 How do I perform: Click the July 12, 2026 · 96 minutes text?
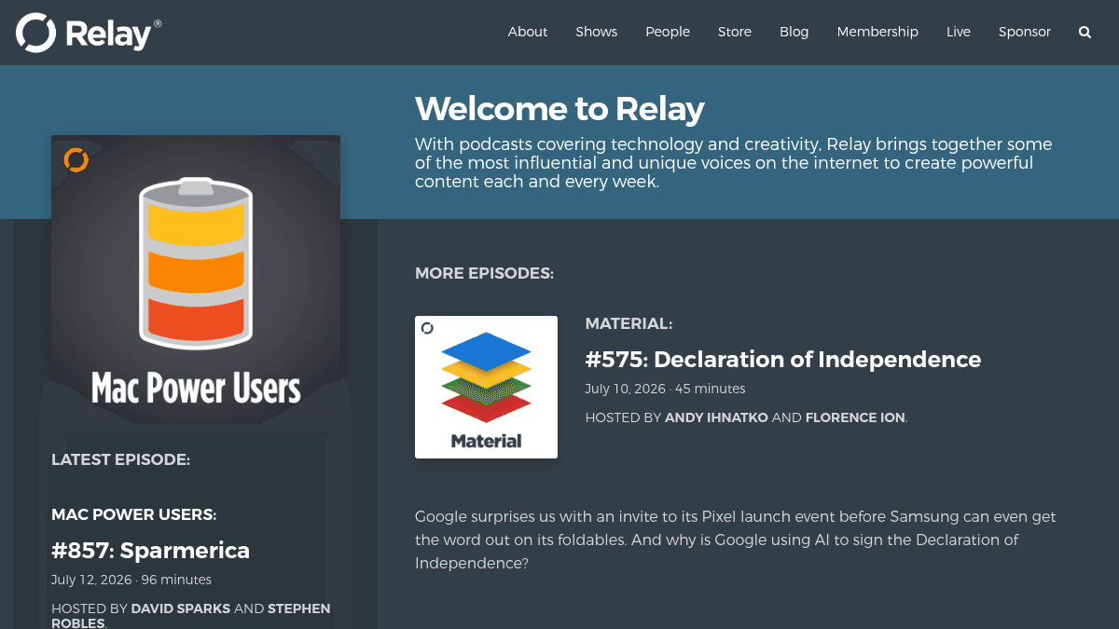131,580
